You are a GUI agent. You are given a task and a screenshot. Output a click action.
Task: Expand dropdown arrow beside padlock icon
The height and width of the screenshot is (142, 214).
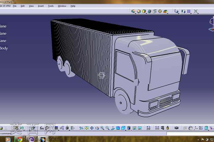pyautogui.click(x=69, y=130)
